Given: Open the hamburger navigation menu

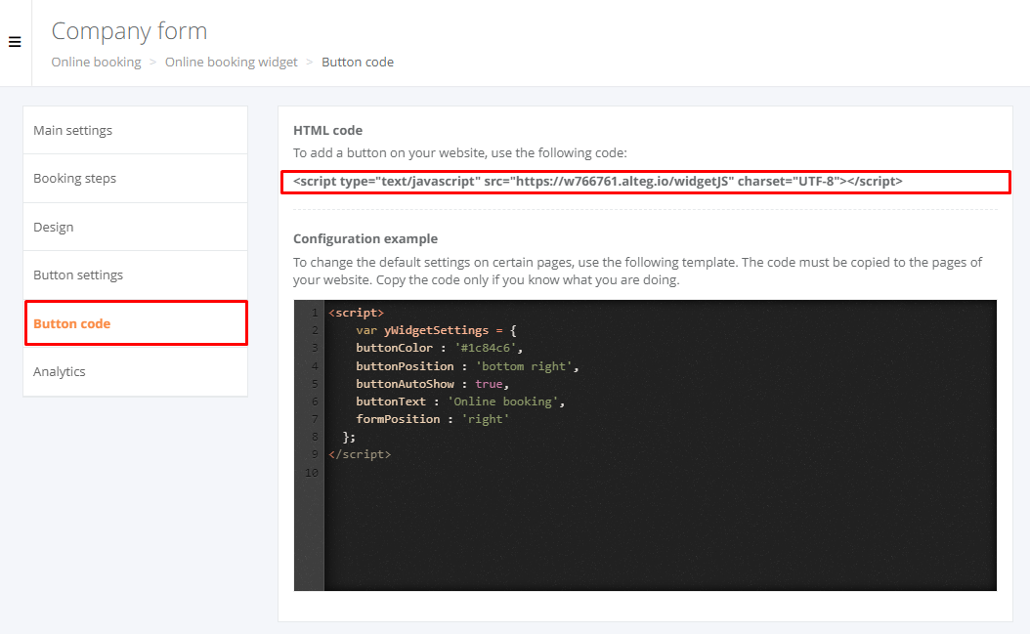Looking at the screenshot, I should 15,42.
